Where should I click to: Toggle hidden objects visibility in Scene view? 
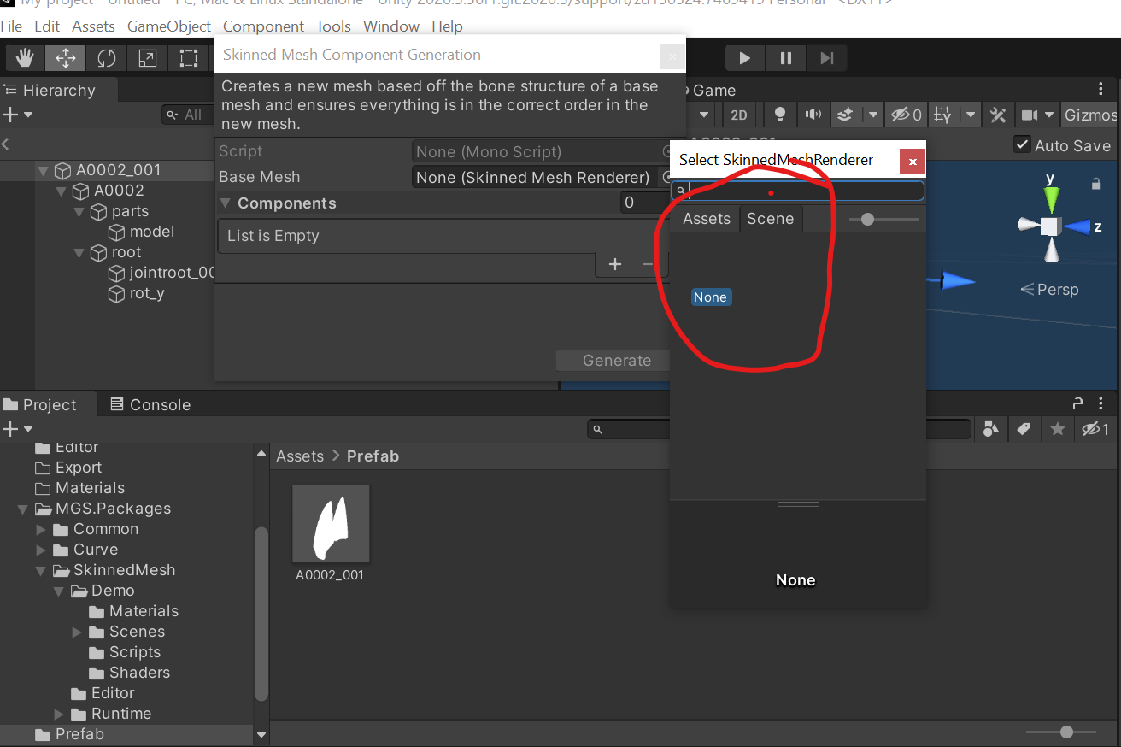tap(906, 115)
